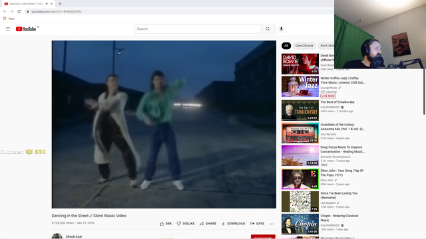The width and height of the screenshot is (426, 239).
Task: Share the video
Action: (208, 224)
